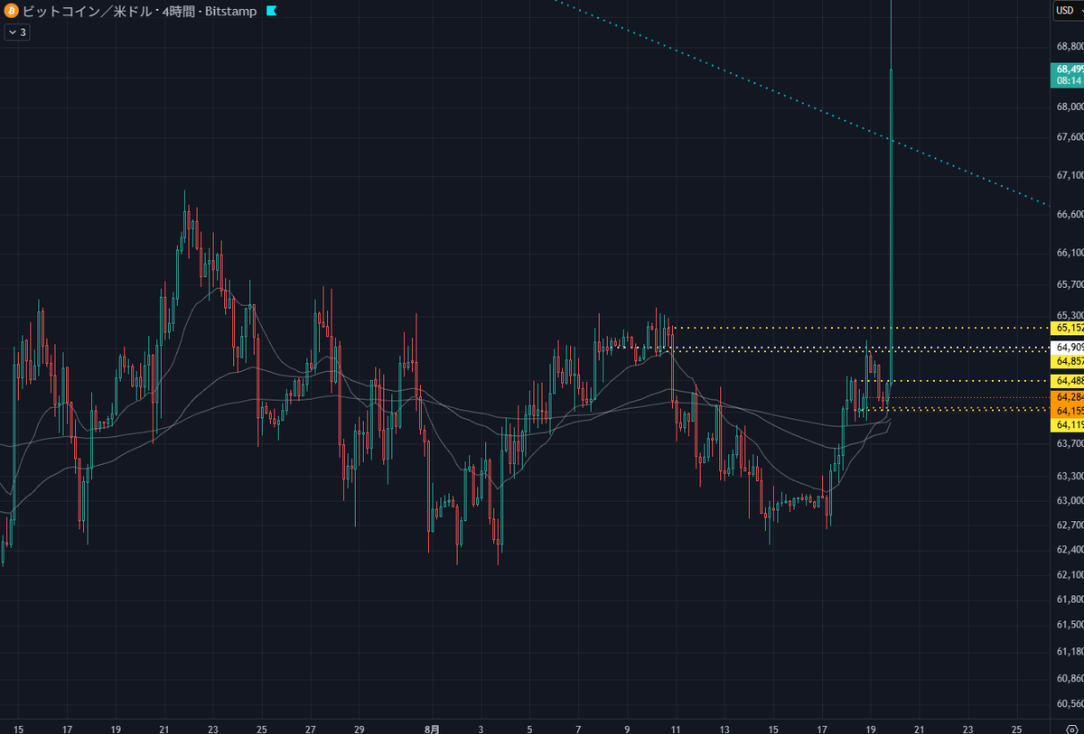This screenshot has width=1084, height=734.
Task: Click the 62,100 price axis tick
Action: (1069, 574)
